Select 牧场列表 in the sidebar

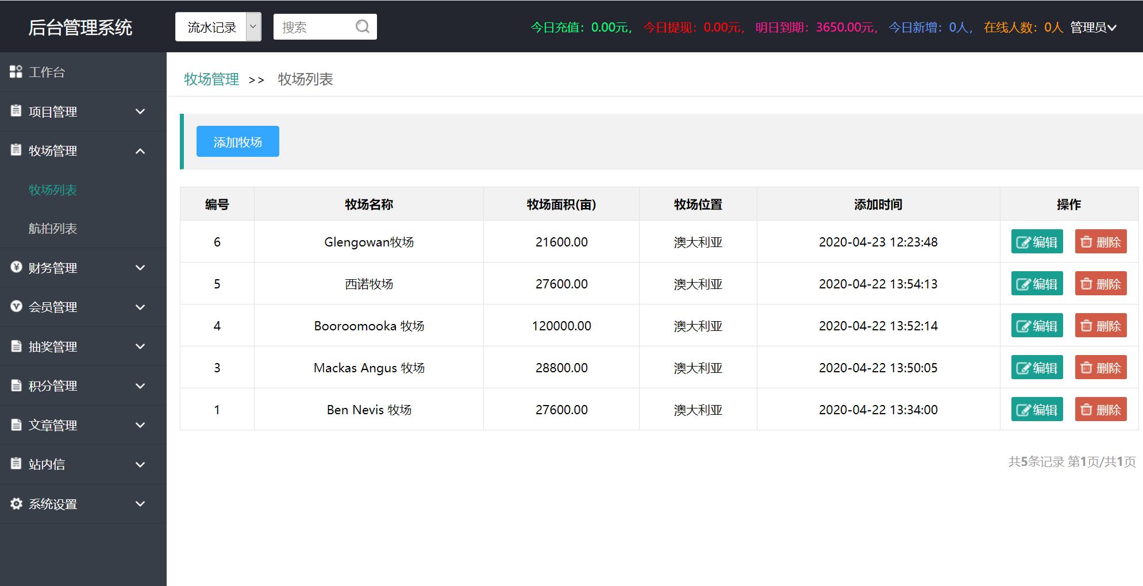coord(52,190)
